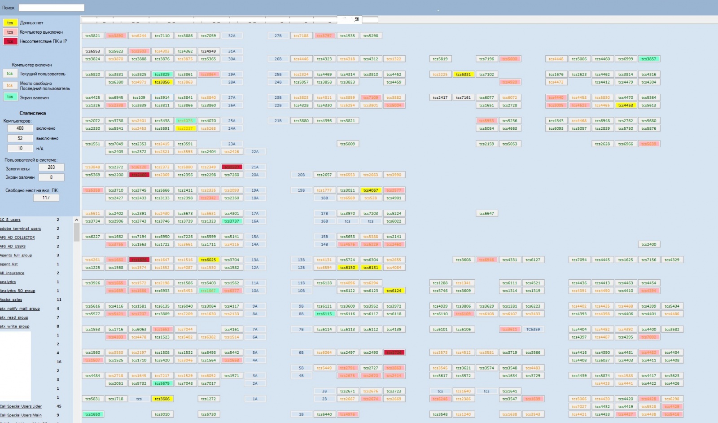Open the 1C_8_users group link

click(x=10, y=220)
